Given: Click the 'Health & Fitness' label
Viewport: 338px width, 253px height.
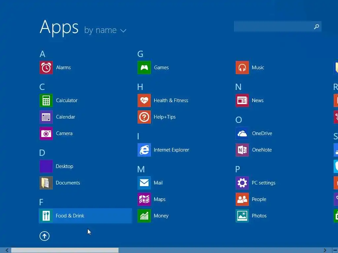Looking at the screenshot, I should click(x=171, y=100).
